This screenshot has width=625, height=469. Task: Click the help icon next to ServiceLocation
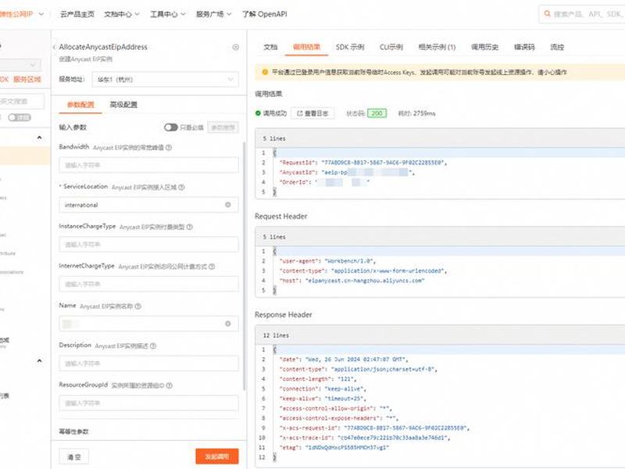click(181, 187)
